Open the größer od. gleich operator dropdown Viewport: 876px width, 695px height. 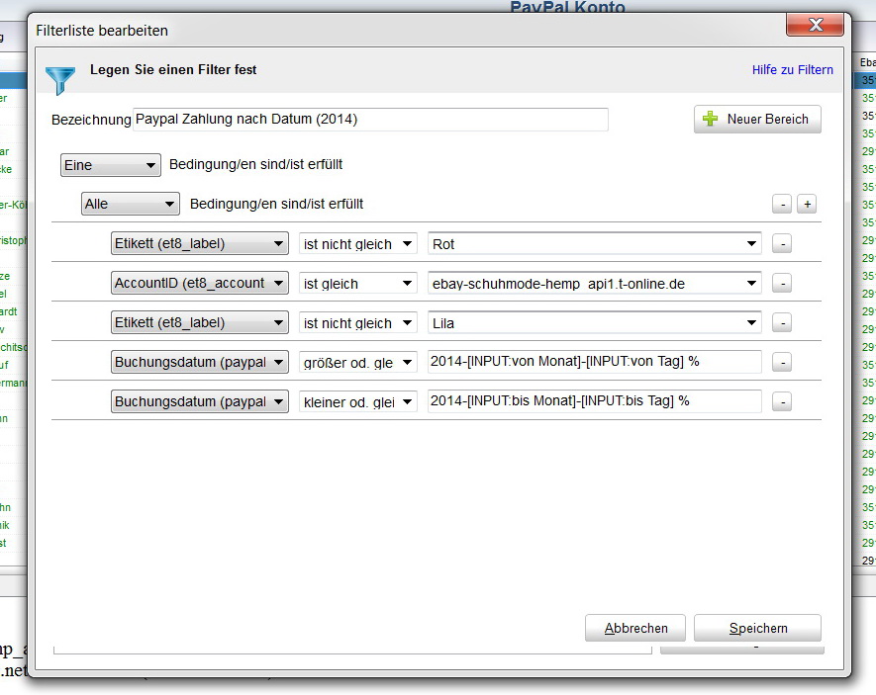[358, 363]
